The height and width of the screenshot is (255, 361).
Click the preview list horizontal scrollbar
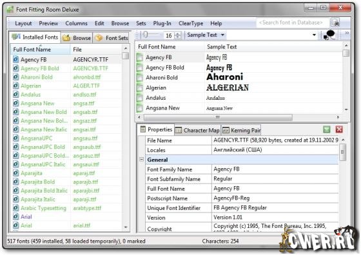(218, 117)
